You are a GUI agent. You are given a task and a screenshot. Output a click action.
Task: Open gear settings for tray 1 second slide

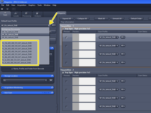click(123, 46)
